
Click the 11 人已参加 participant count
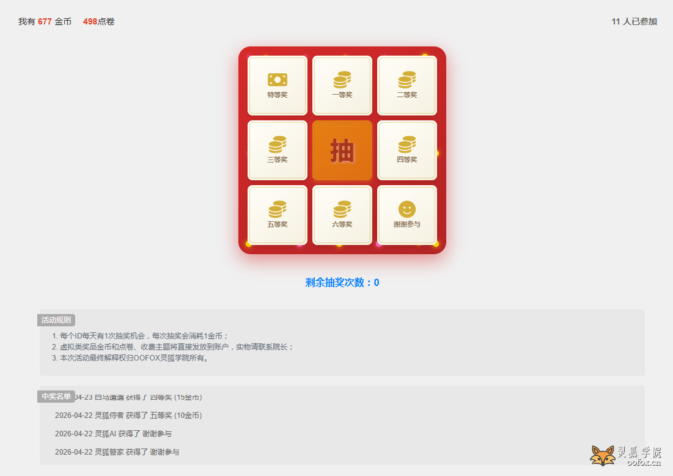634,21
